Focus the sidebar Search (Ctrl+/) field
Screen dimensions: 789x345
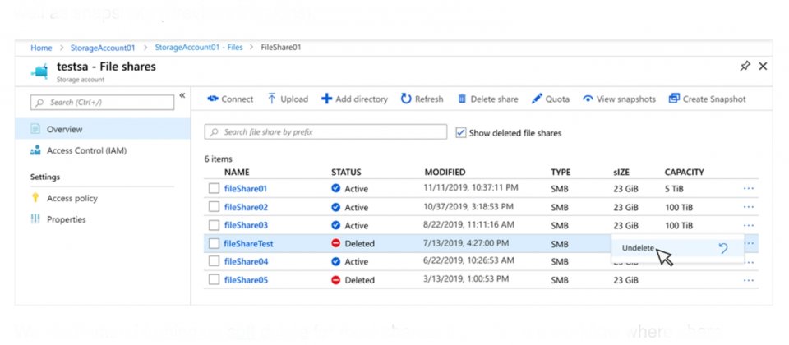pyautogui.click(x=102, y=102)
